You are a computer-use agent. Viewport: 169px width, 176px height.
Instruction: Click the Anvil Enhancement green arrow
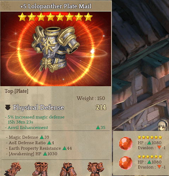[x=98, y=127]
